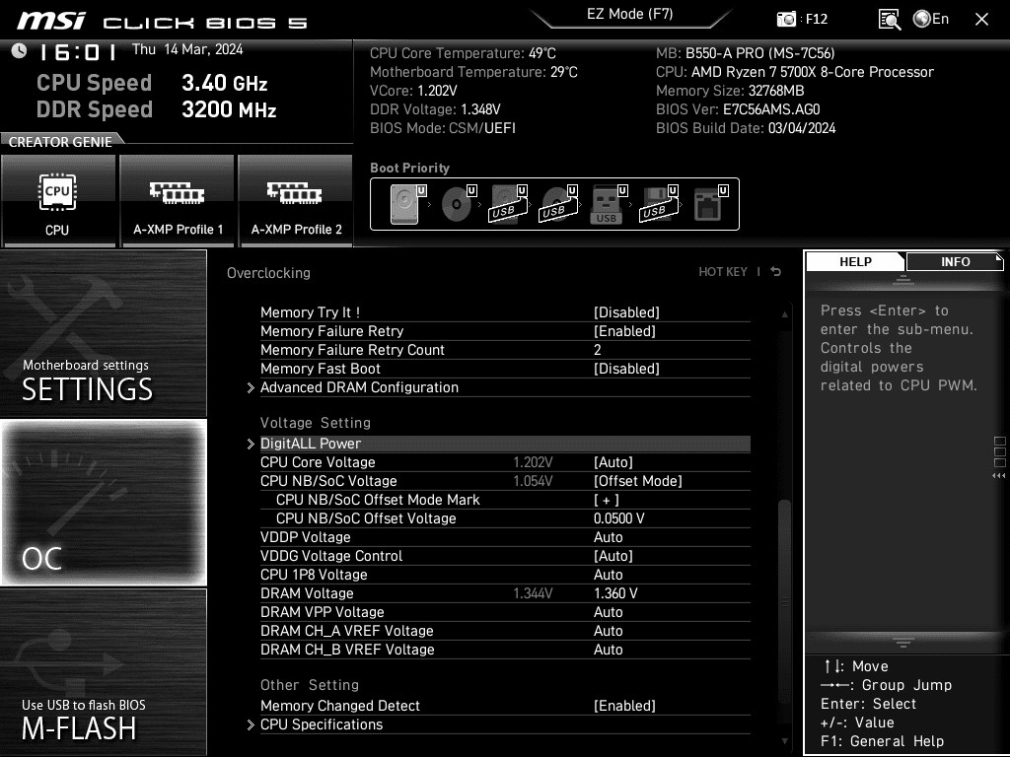Viewport: 1010px width, 757px height.
Task: Click the date Thu 14 Mar, 2024
Action: (187, 49)
